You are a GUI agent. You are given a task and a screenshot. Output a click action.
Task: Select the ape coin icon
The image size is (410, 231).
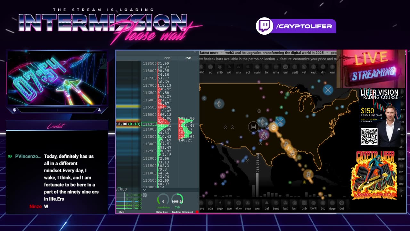tap(229, 203)
